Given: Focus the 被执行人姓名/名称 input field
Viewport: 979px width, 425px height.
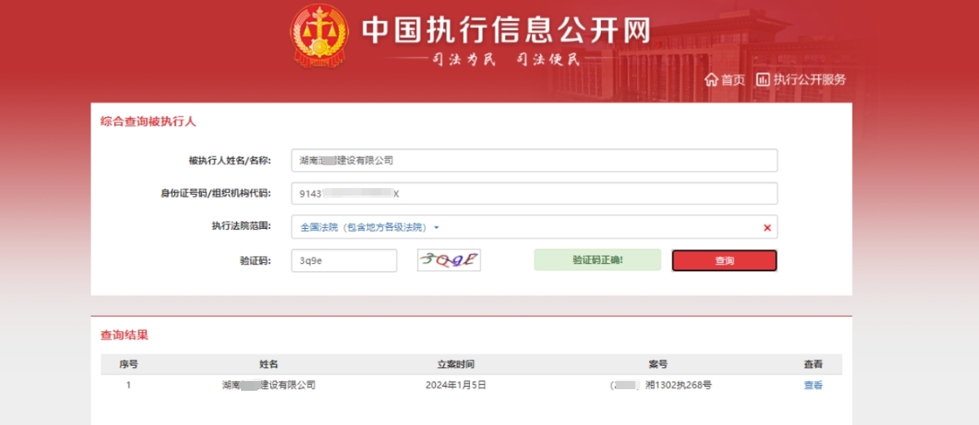Looking at the screenshot, I should point(534,160).
